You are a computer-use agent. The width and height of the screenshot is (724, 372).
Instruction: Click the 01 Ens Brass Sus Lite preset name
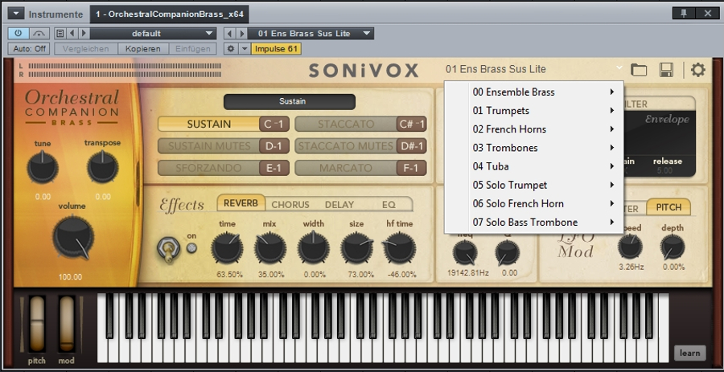pyautogui.click(x=496, y=69)
